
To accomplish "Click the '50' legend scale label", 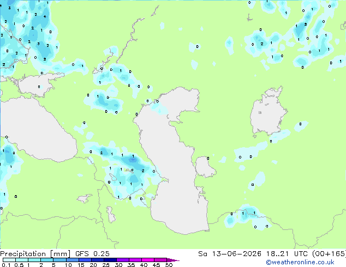I will 169,265.
